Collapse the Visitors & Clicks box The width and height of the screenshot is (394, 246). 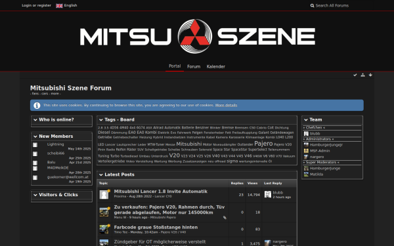click(x=35, y=195)
